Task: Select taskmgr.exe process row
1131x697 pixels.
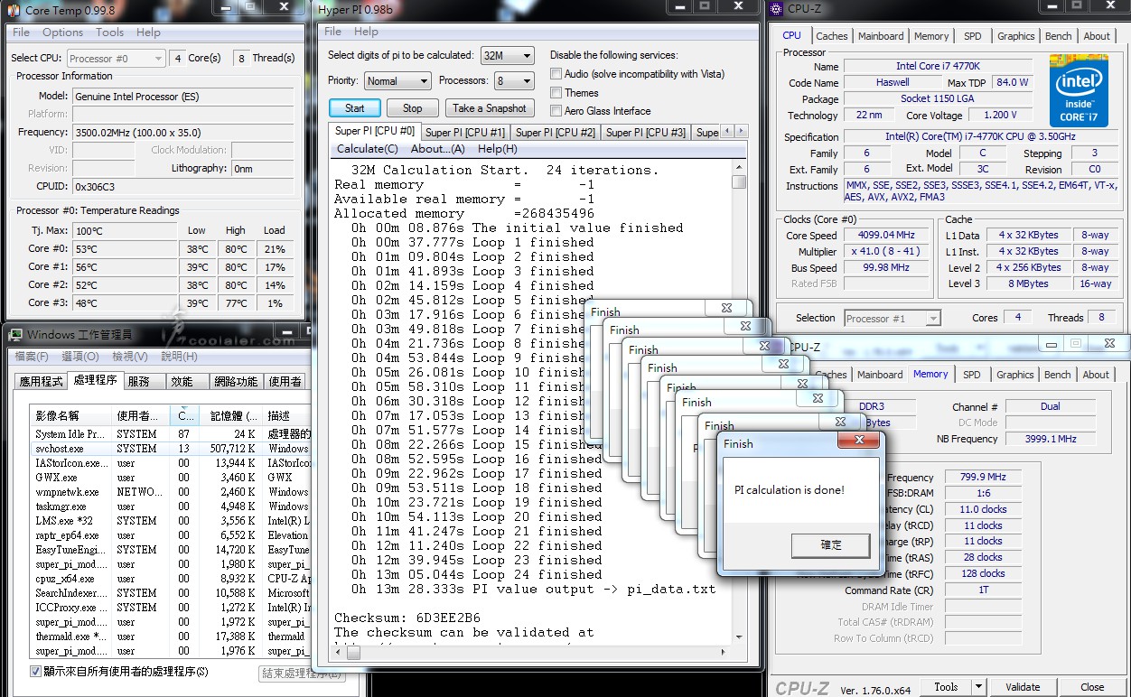Action: [170, 506]
